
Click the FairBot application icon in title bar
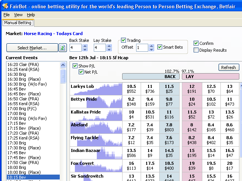5,6
